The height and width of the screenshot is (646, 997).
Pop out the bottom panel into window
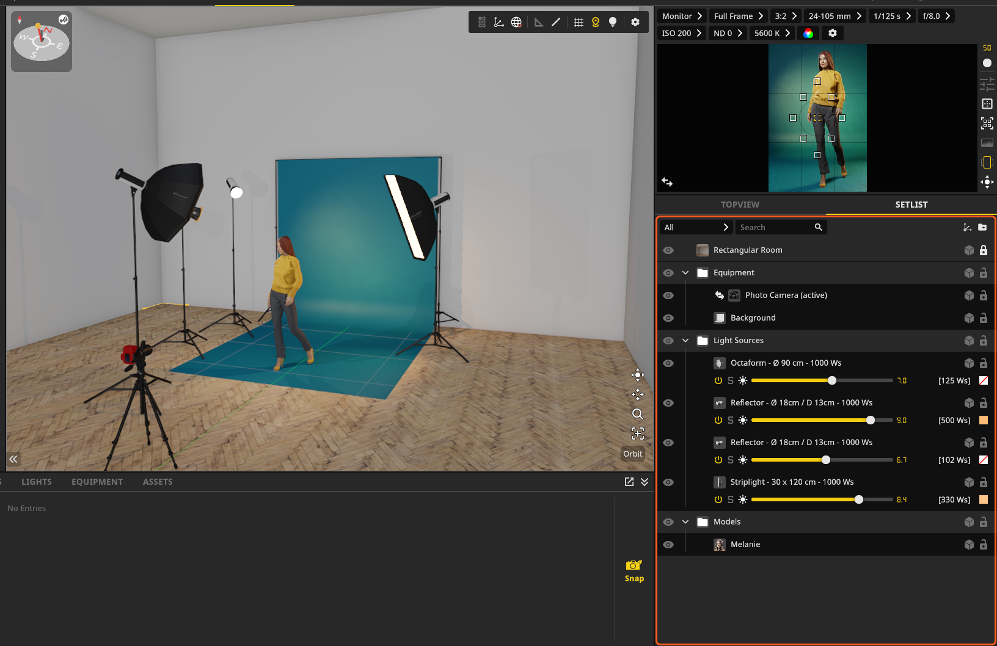click(629, 482)
